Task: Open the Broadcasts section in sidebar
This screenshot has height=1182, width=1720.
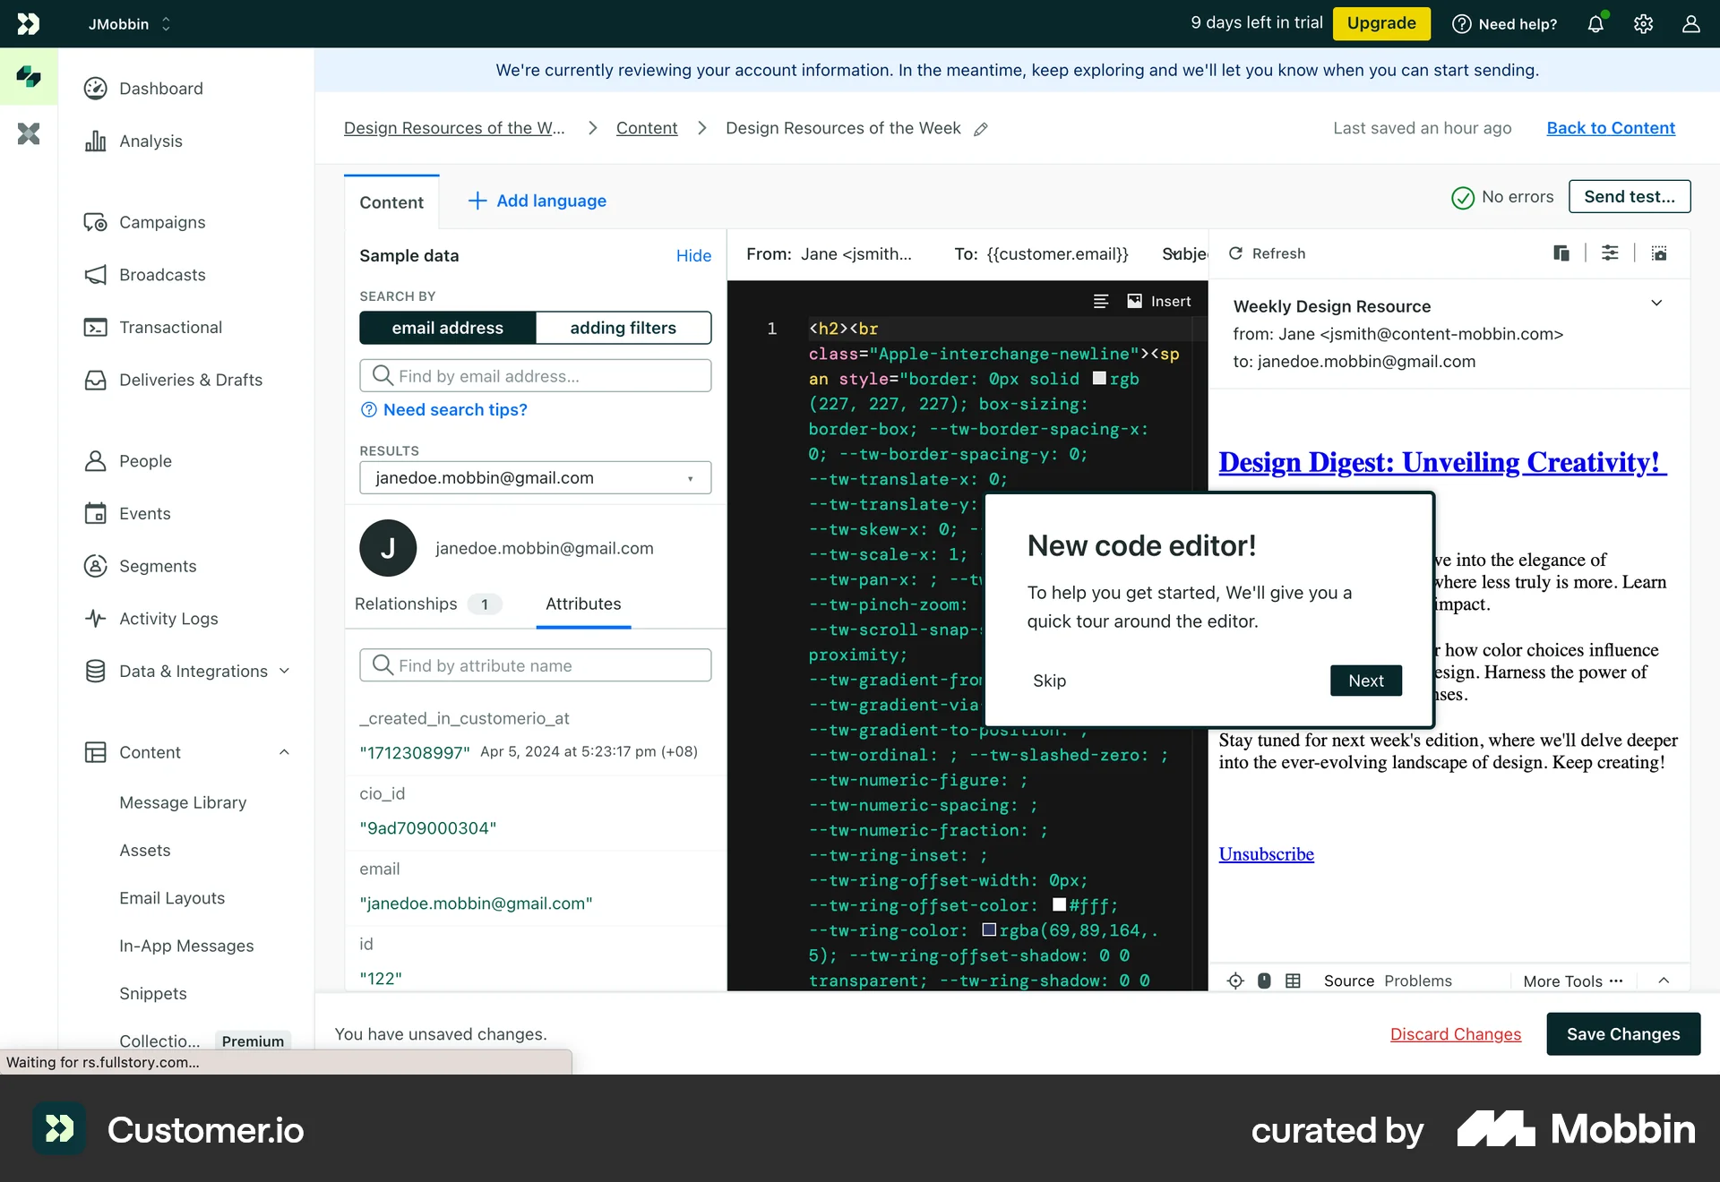Action: click(x=162, y=275)
